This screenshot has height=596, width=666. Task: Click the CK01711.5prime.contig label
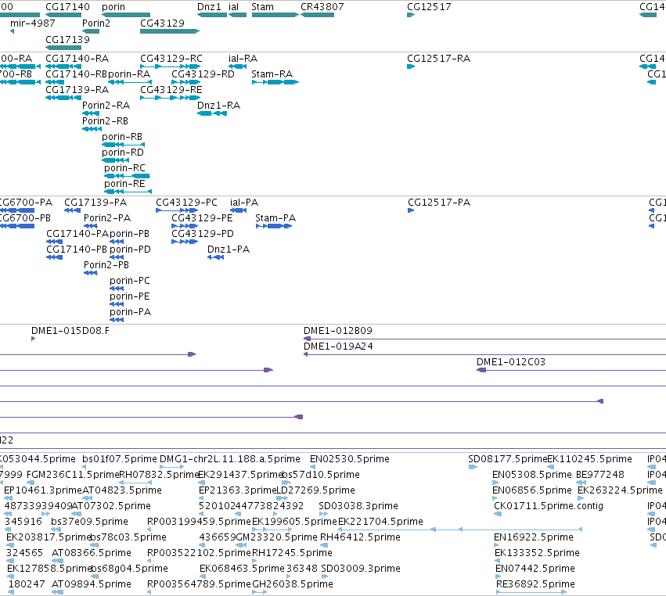[549, 505]
